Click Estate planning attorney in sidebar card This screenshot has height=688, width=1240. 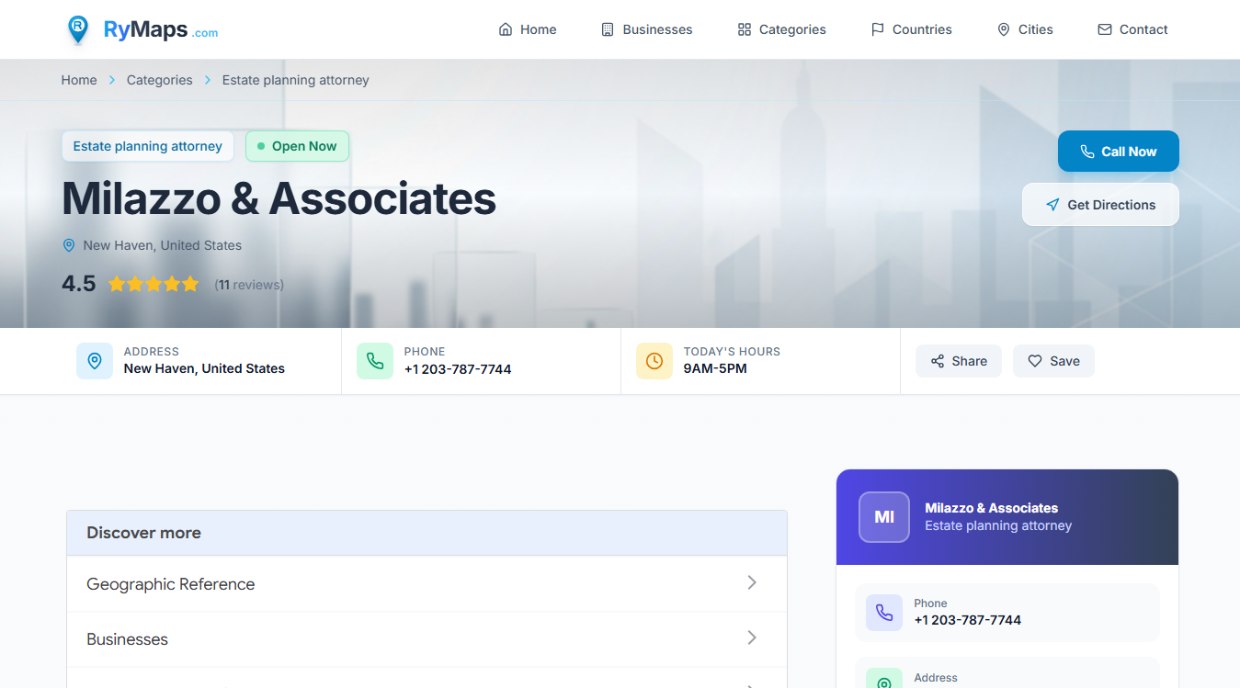pyautogui.click(x=998, y=526)
